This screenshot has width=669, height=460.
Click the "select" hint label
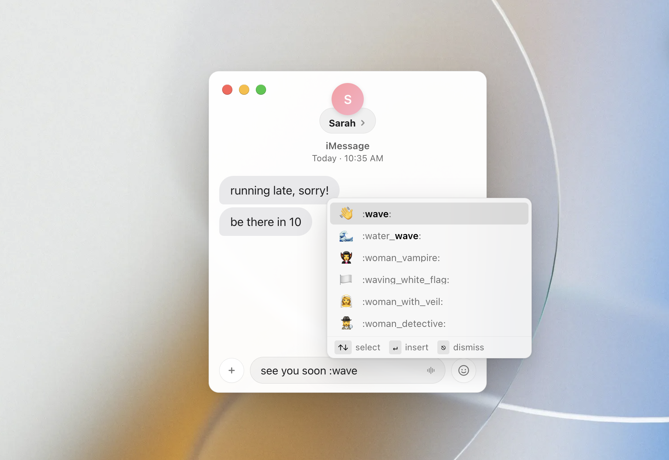pyautogui.click(x=368, y=347)
